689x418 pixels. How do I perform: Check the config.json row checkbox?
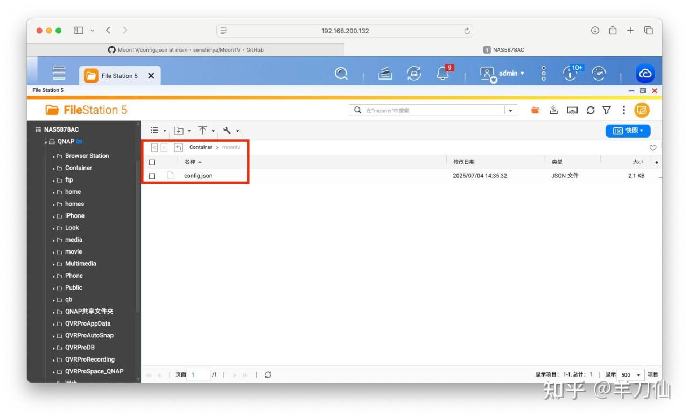click(x=152, y=176)
